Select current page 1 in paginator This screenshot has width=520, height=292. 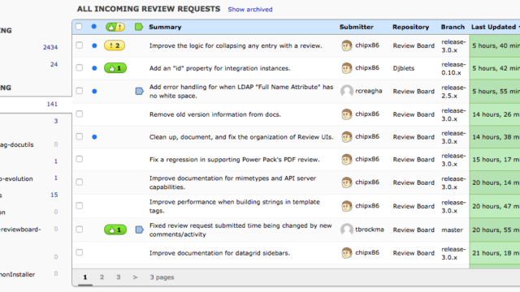[85, 277]
